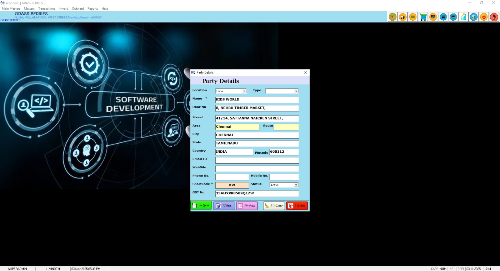
Task: Click the piggy bank toolbar icon
Action: [x=484, y=17]
